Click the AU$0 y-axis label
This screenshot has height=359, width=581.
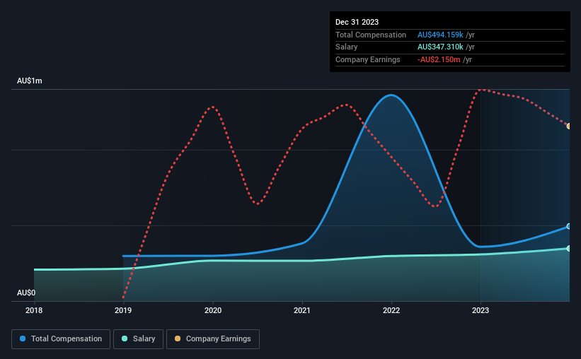(x=26, y=293)
